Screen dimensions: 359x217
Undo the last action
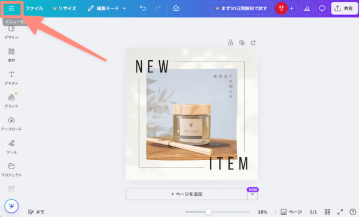pos(143,8)
